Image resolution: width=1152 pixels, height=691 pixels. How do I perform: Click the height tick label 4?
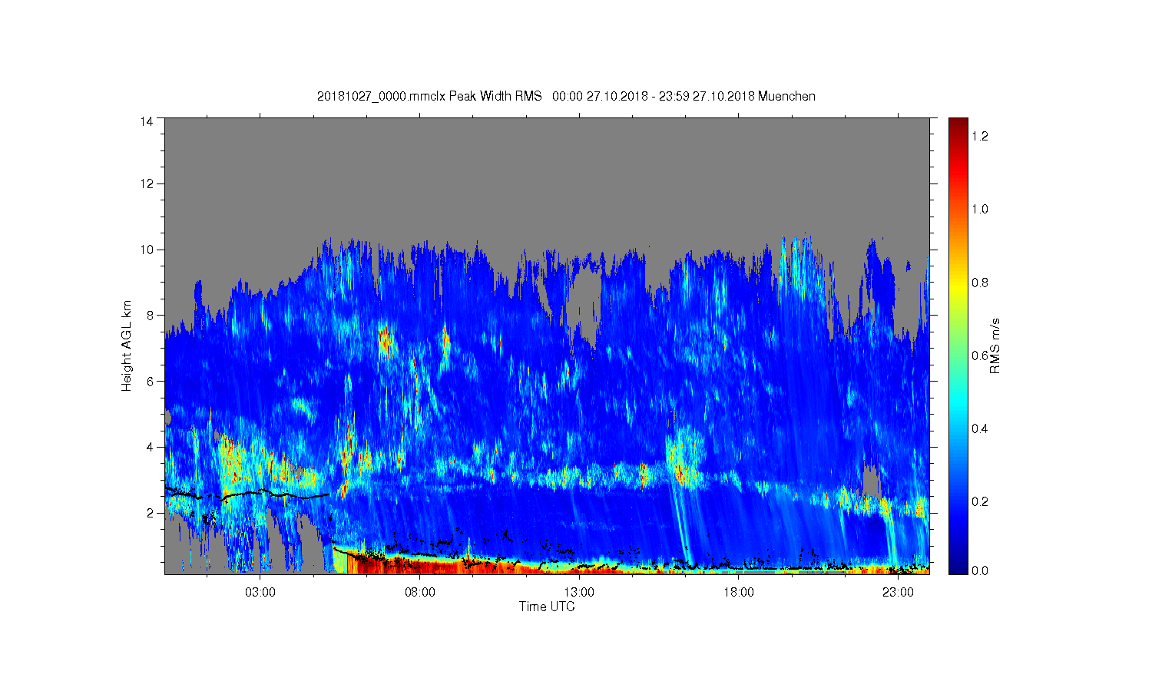151,447
